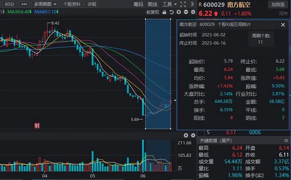Viewport: 291px width, 180px height.
Task: Click the 阳线 count 8
Action: tap(231, 118)
